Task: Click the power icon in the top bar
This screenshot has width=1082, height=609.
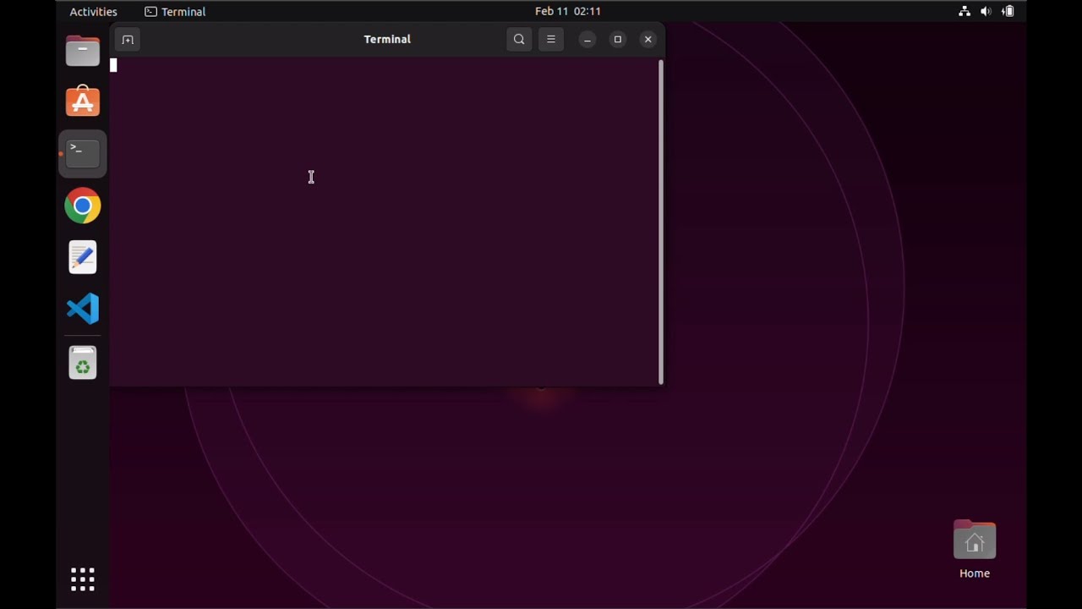Action: click(1008, 12)
